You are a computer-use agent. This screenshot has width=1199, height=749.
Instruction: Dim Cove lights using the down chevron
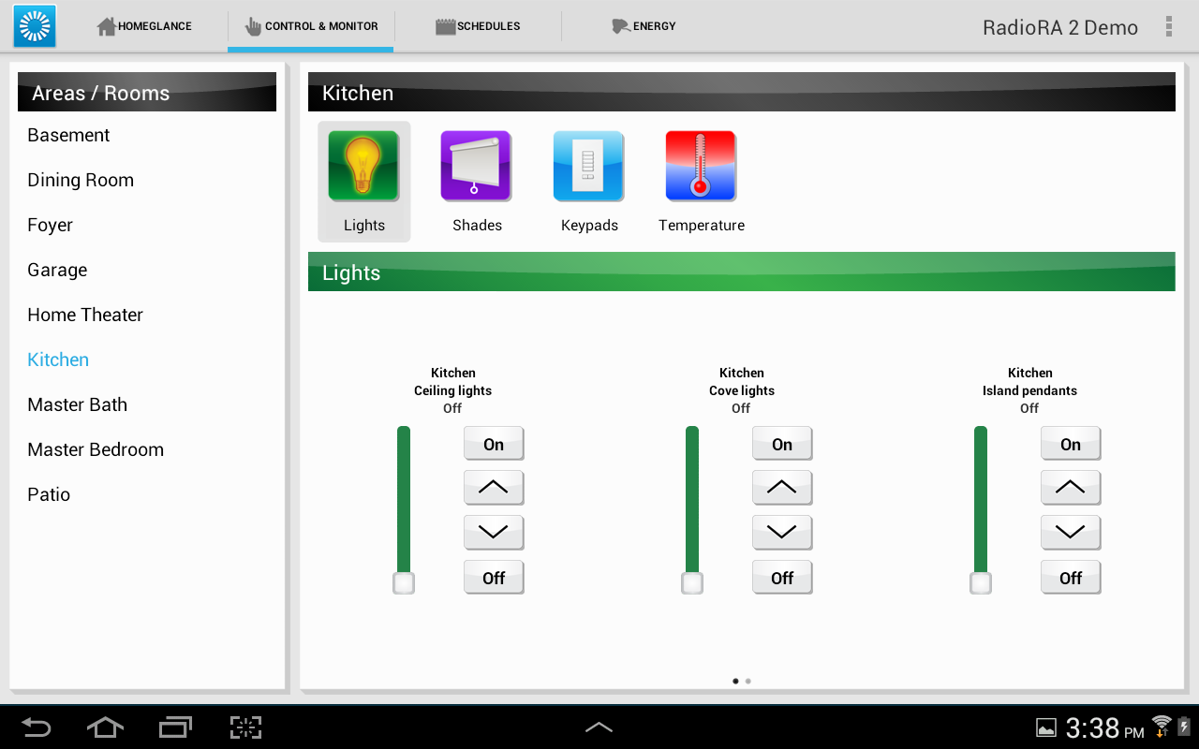pyautogui.click(x=782, y=532)
